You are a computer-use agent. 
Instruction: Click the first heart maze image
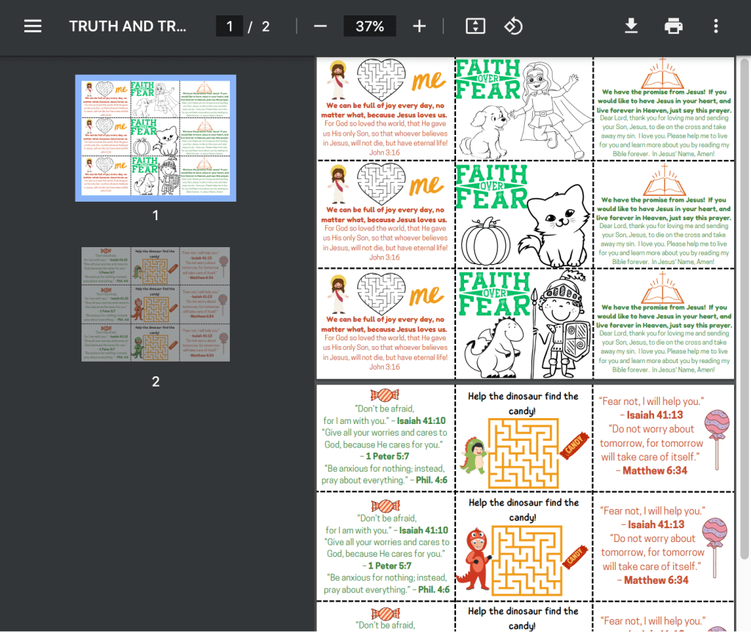[381, 79]
